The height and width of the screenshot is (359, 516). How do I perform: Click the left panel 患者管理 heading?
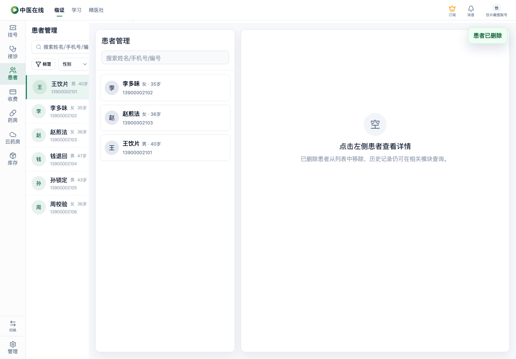tap(44, 30)
